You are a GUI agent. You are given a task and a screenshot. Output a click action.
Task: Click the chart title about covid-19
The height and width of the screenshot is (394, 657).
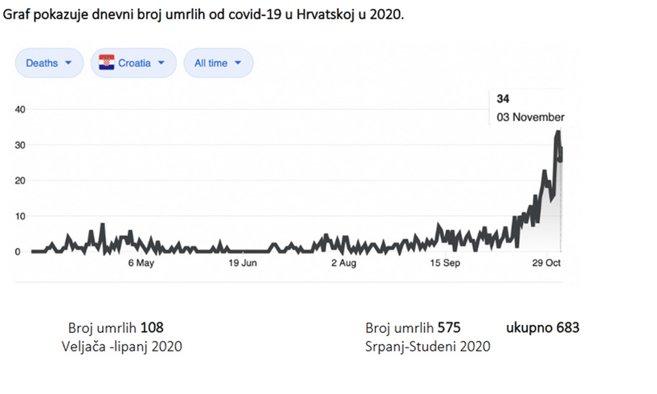click(x=202, y=15)
